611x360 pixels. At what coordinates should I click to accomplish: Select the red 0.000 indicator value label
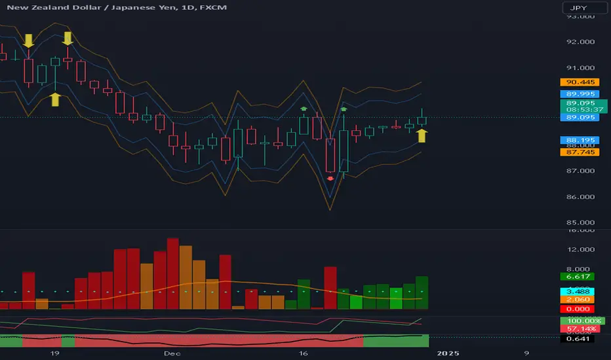pos(578,309)
